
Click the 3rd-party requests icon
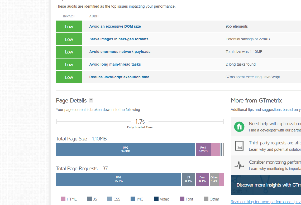click(x=239, y=145)
